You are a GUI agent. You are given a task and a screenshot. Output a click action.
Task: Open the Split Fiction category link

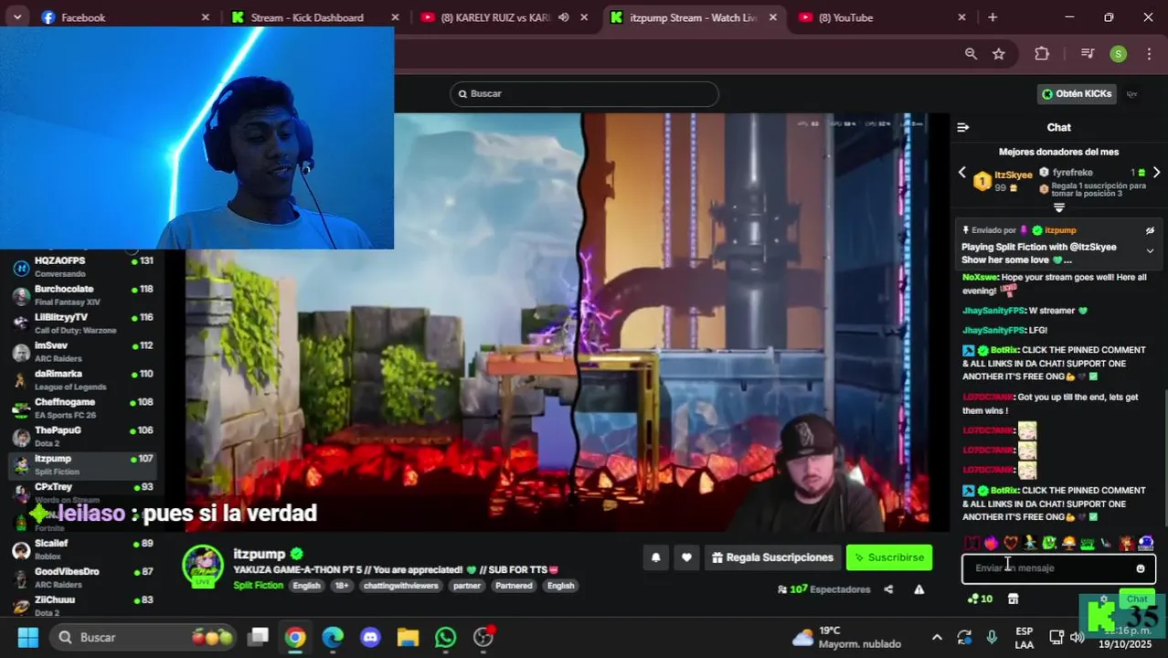click(258, 586)
